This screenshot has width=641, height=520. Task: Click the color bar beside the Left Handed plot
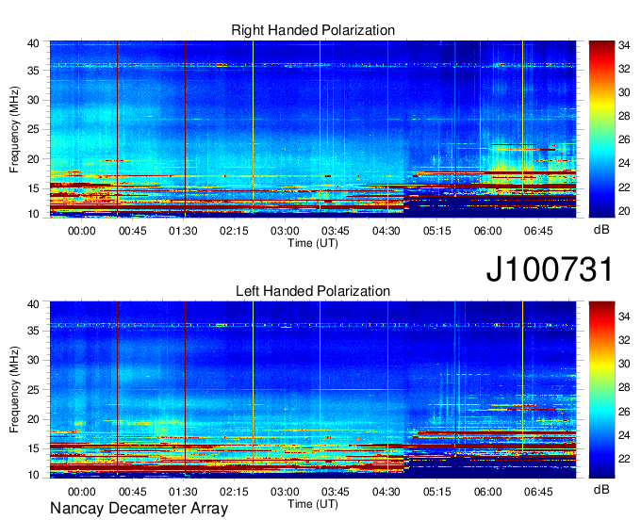(601, 390)
